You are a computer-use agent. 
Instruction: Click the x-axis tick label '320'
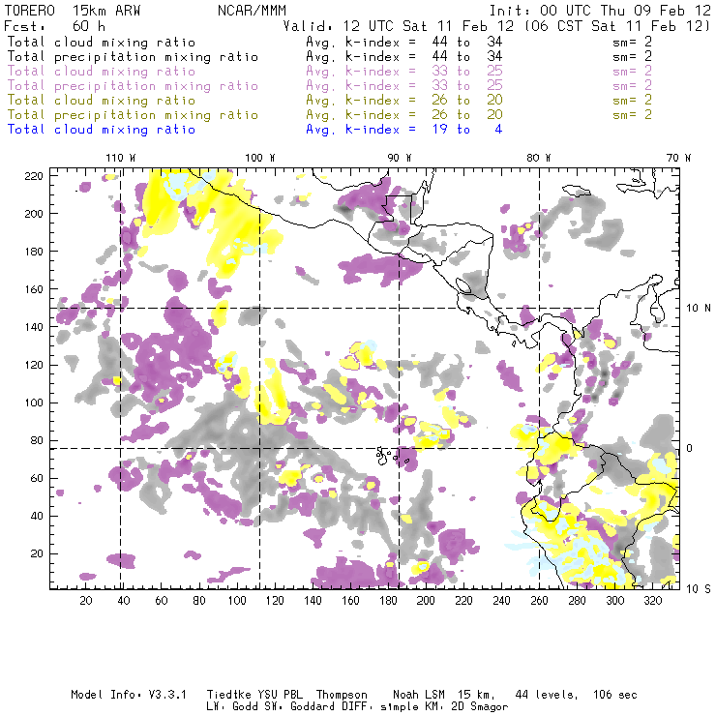coord(652,601)
